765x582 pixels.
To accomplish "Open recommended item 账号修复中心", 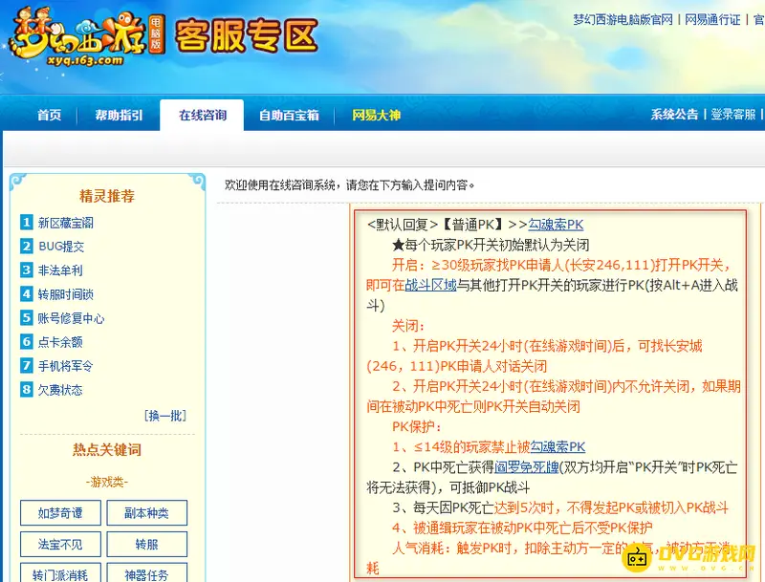I will pos(71,318).
